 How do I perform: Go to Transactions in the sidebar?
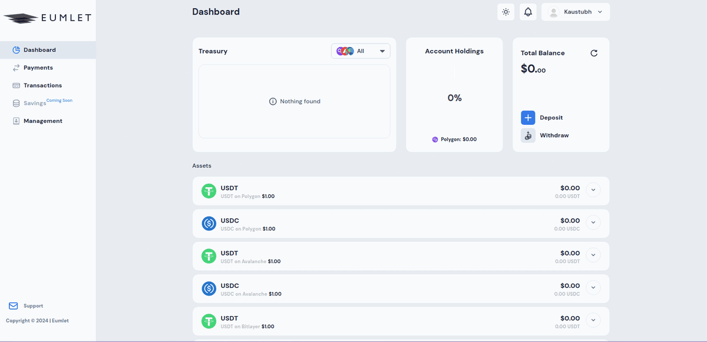pyautogui.click(x=42, y=85)
